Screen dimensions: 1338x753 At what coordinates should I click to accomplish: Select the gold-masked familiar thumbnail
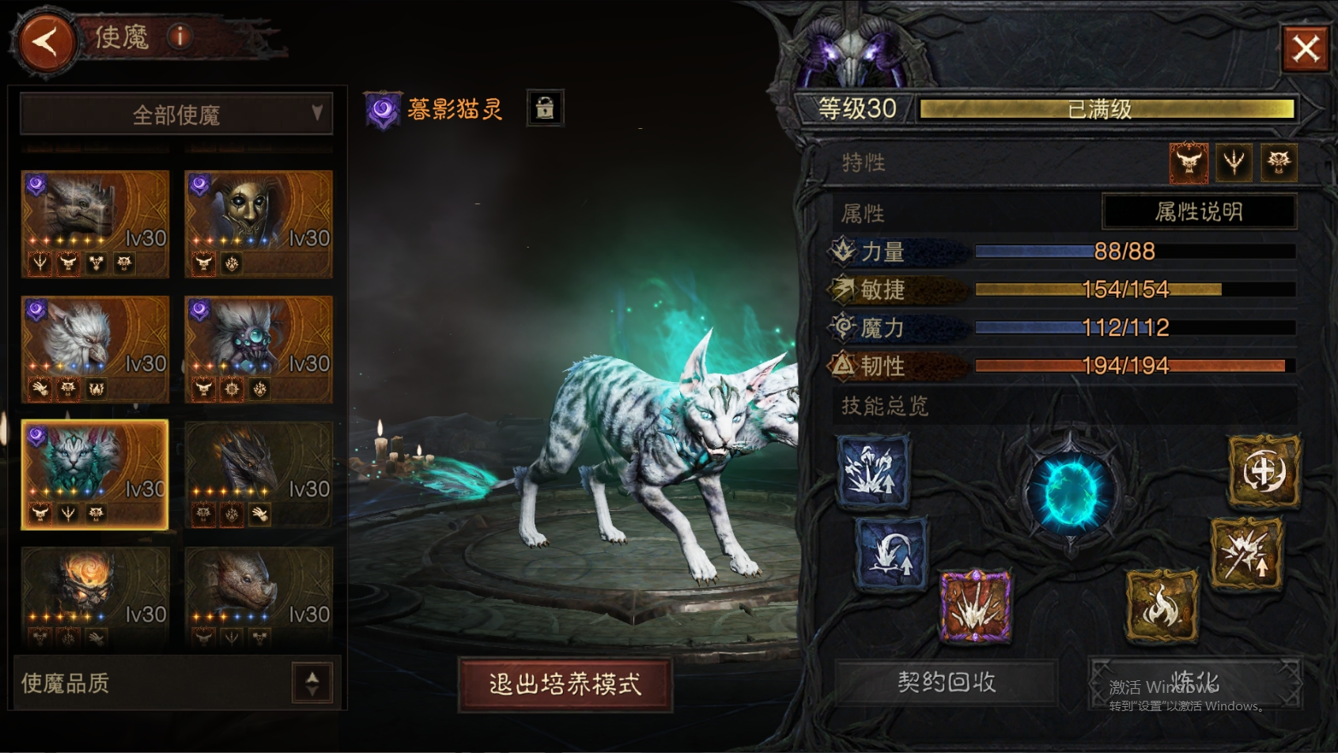point(259,224)
